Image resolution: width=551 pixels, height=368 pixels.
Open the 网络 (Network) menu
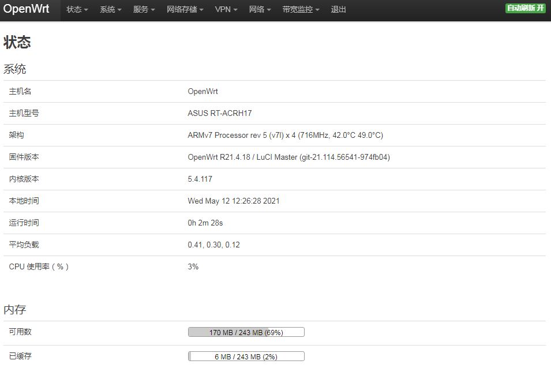pos(256,9)
